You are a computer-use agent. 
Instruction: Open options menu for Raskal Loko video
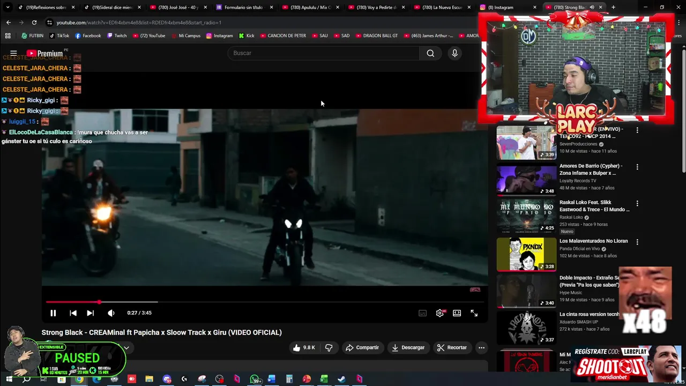click(x=637, y=203)
